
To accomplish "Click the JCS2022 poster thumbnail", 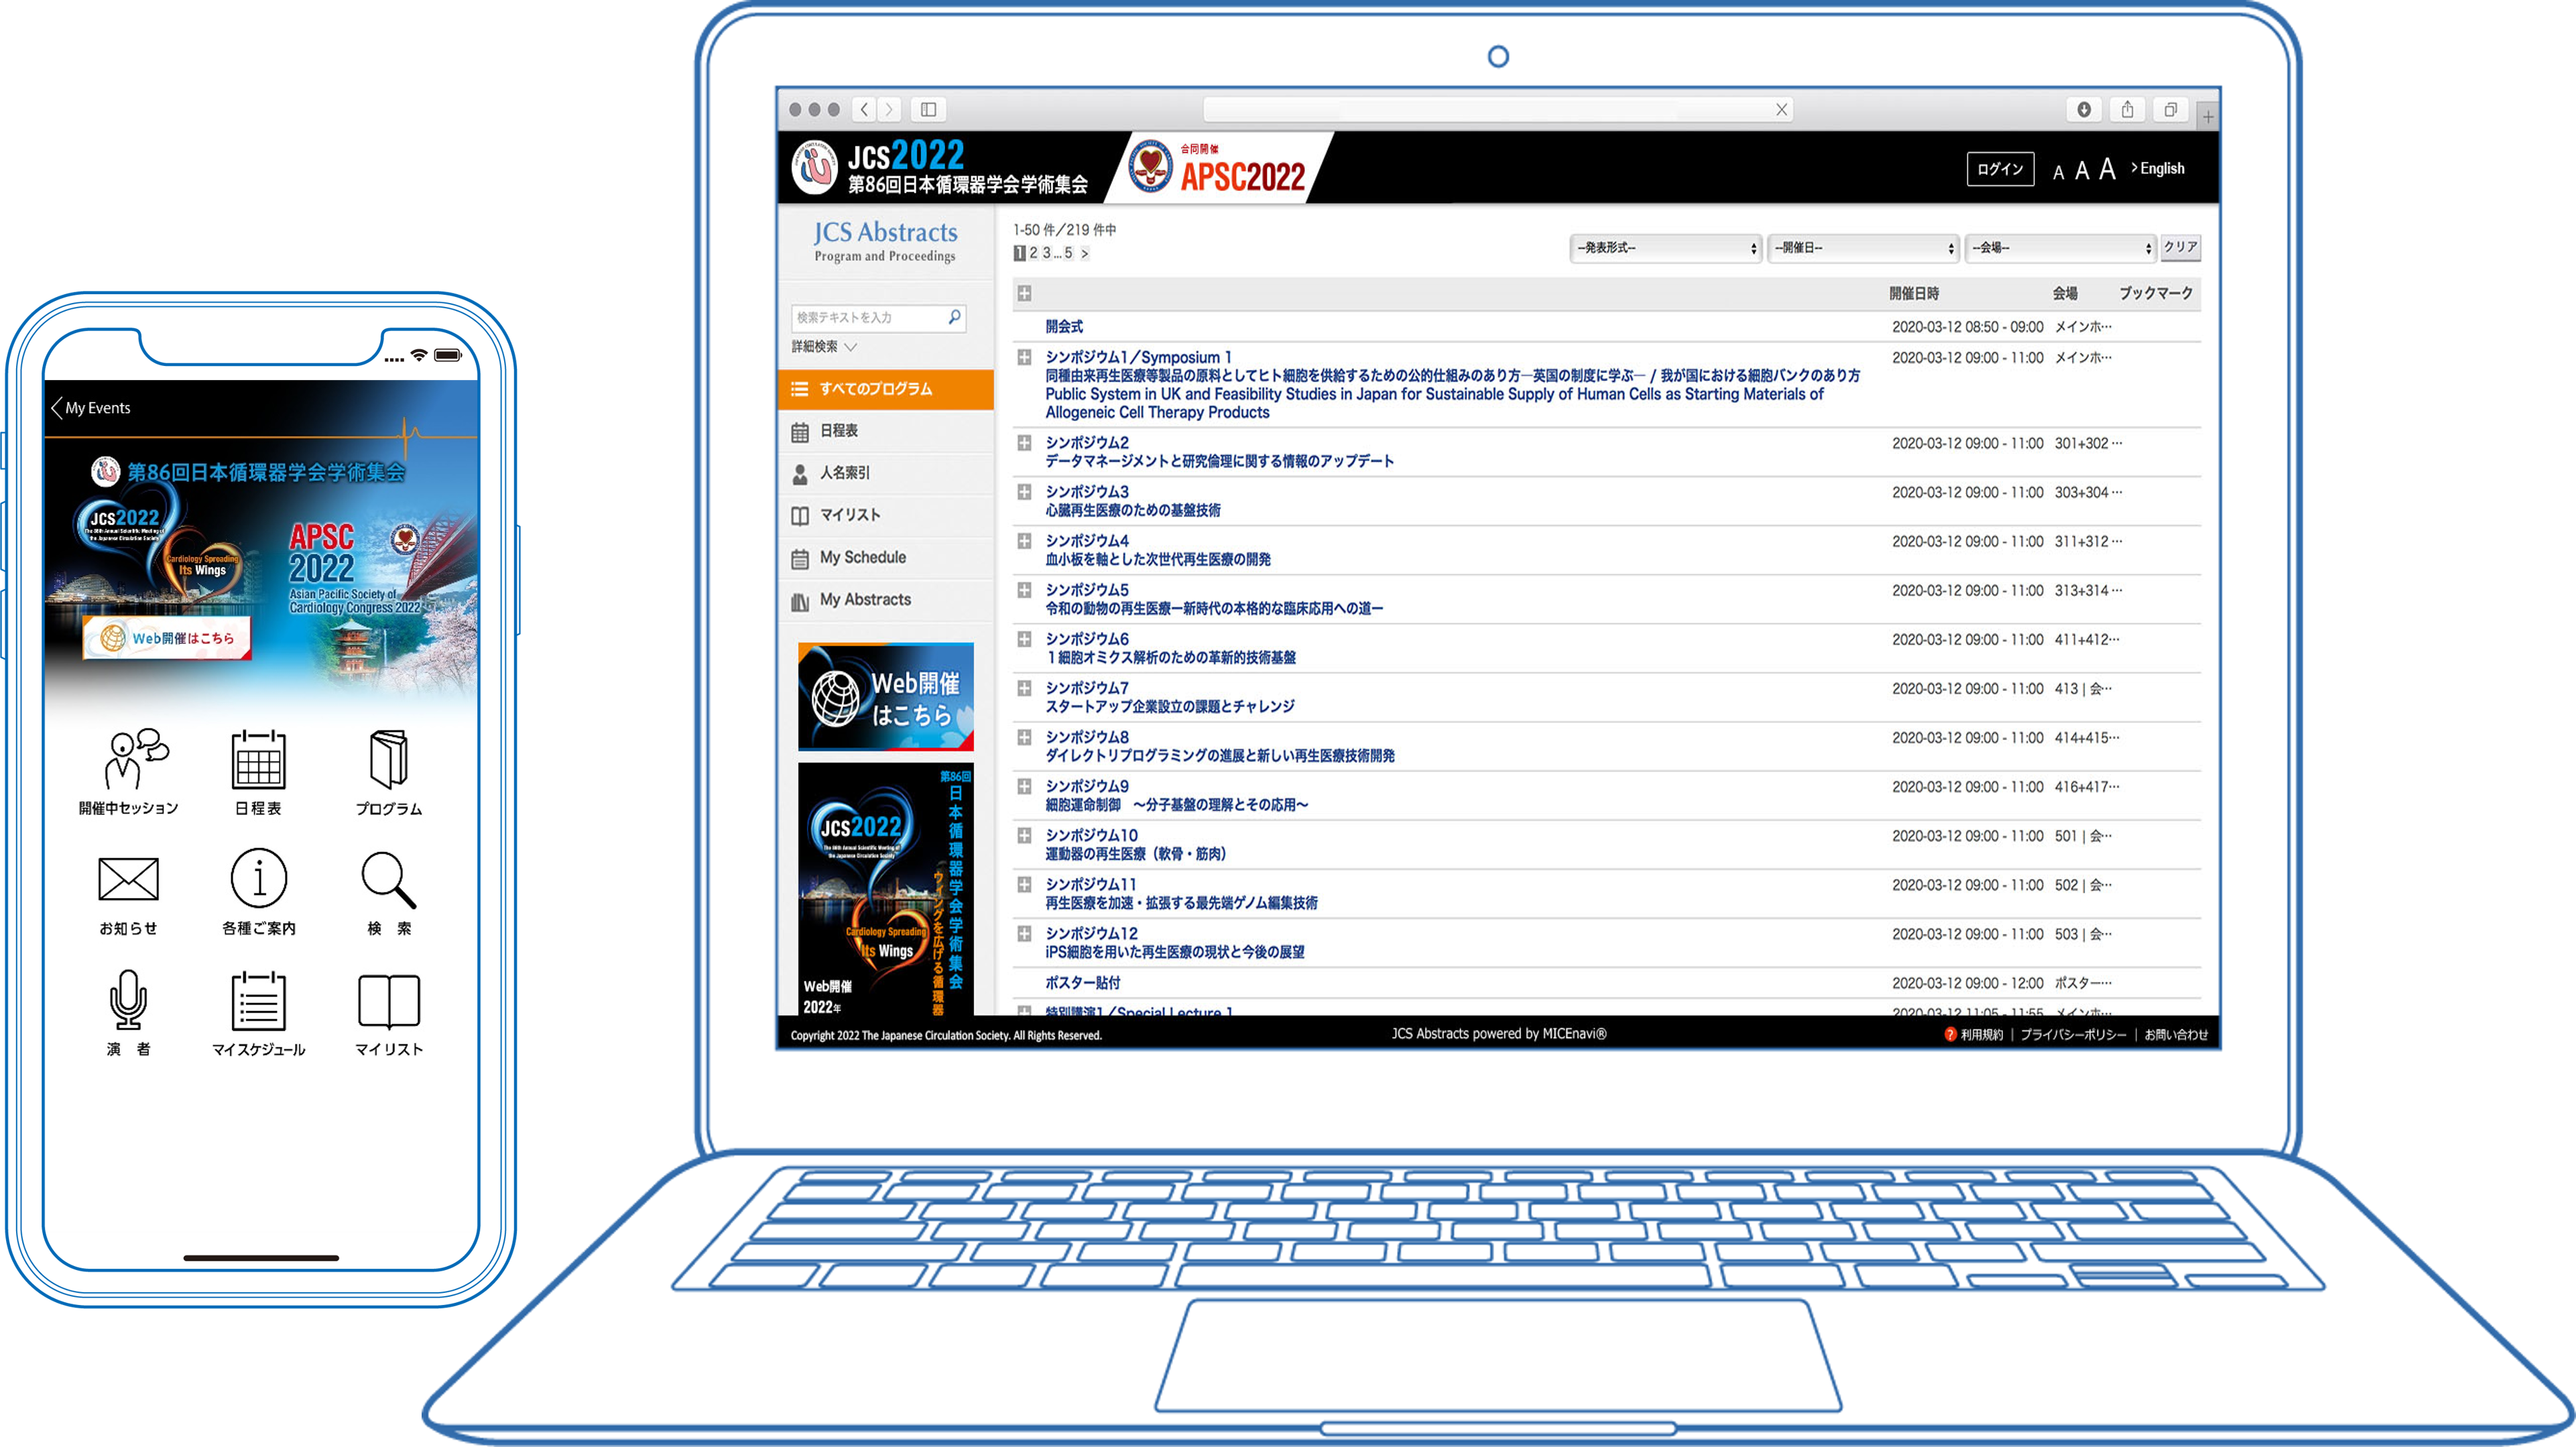I will click(885, 889).
